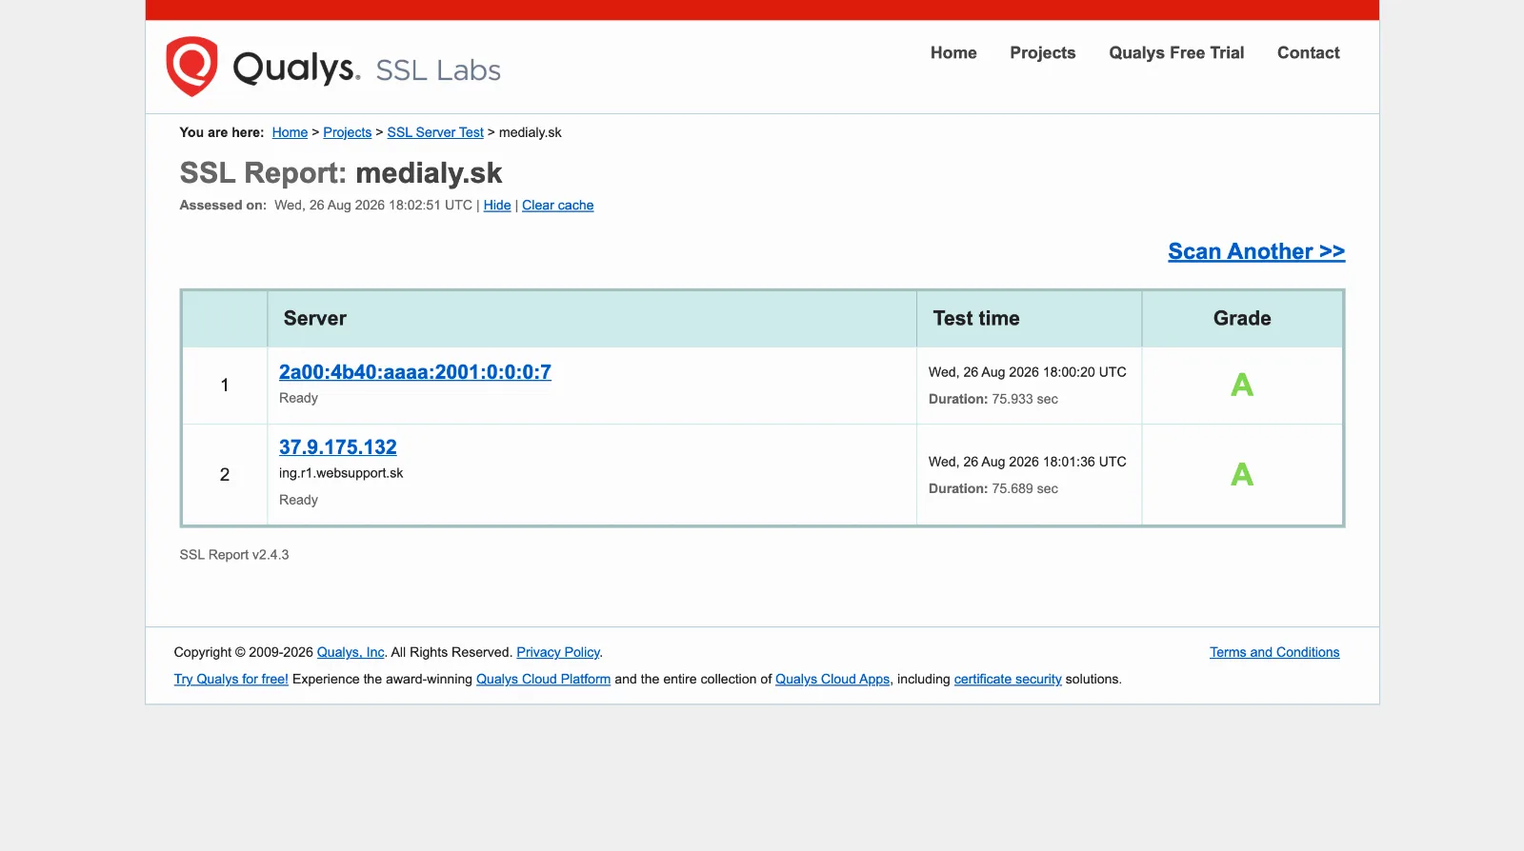Click the SSL Report: medialy.sk heading
The height and width of the screenshot is (851, 1524).
pos(341,173)
